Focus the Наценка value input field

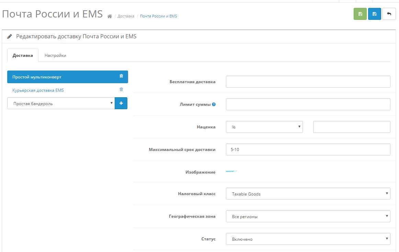tap(352, 127)
